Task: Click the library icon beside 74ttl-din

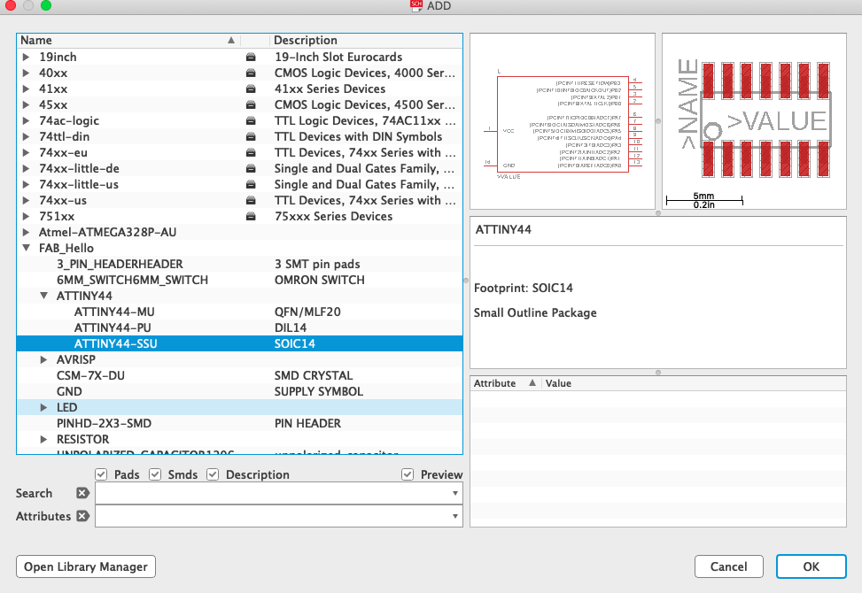Action: pos(251,136)
